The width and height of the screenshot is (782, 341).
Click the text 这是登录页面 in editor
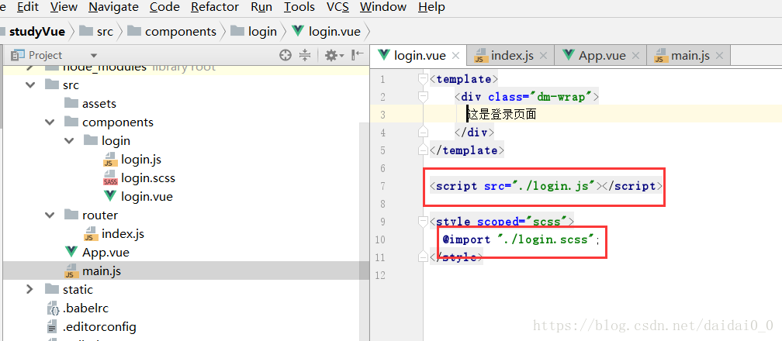[x=502, y=115]
